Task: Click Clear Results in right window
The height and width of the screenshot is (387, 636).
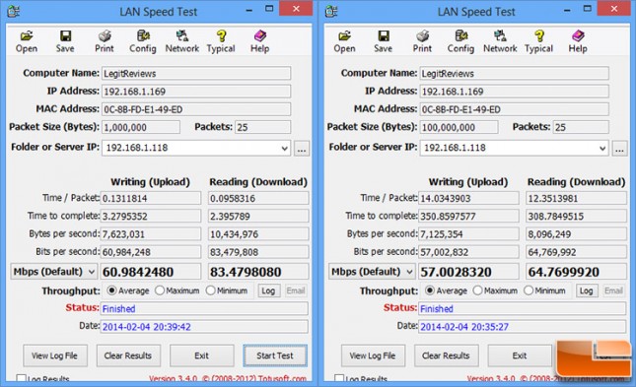Action: point(446,355)
